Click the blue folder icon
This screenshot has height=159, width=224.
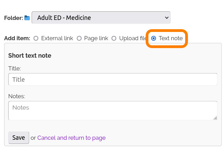click(x=27, y=18)
